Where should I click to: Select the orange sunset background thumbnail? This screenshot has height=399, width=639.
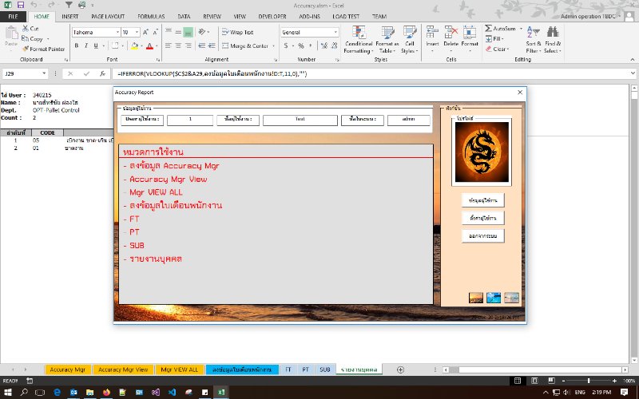tap(476, 298)
